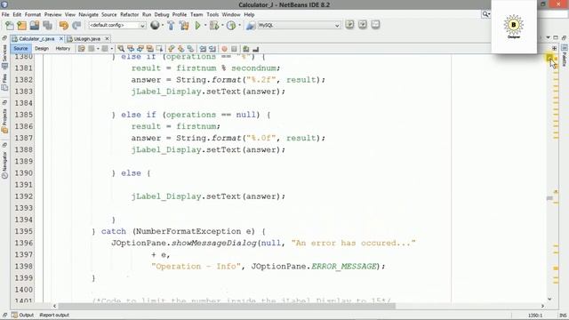The height and width of the screenshot is (320, 569).
Task: Click the search magnifier quick search field
Action: pyautogui.click(x=485, y=14)
